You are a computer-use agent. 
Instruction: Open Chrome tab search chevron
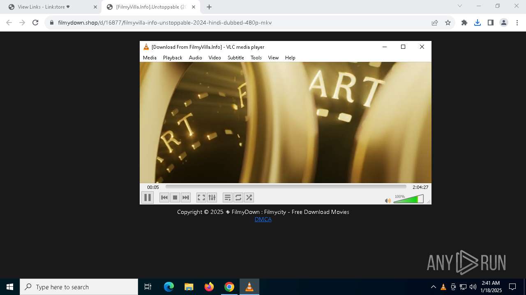coord(460,6)
